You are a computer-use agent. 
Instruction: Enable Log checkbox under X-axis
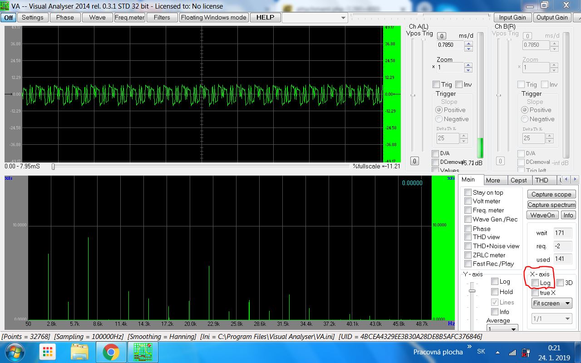coord(535,283)
